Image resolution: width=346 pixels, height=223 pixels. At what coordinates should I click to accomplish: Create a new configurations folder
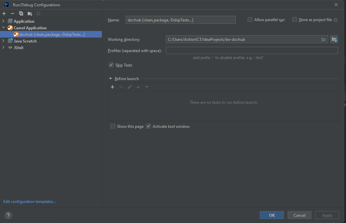coord(30,14)
